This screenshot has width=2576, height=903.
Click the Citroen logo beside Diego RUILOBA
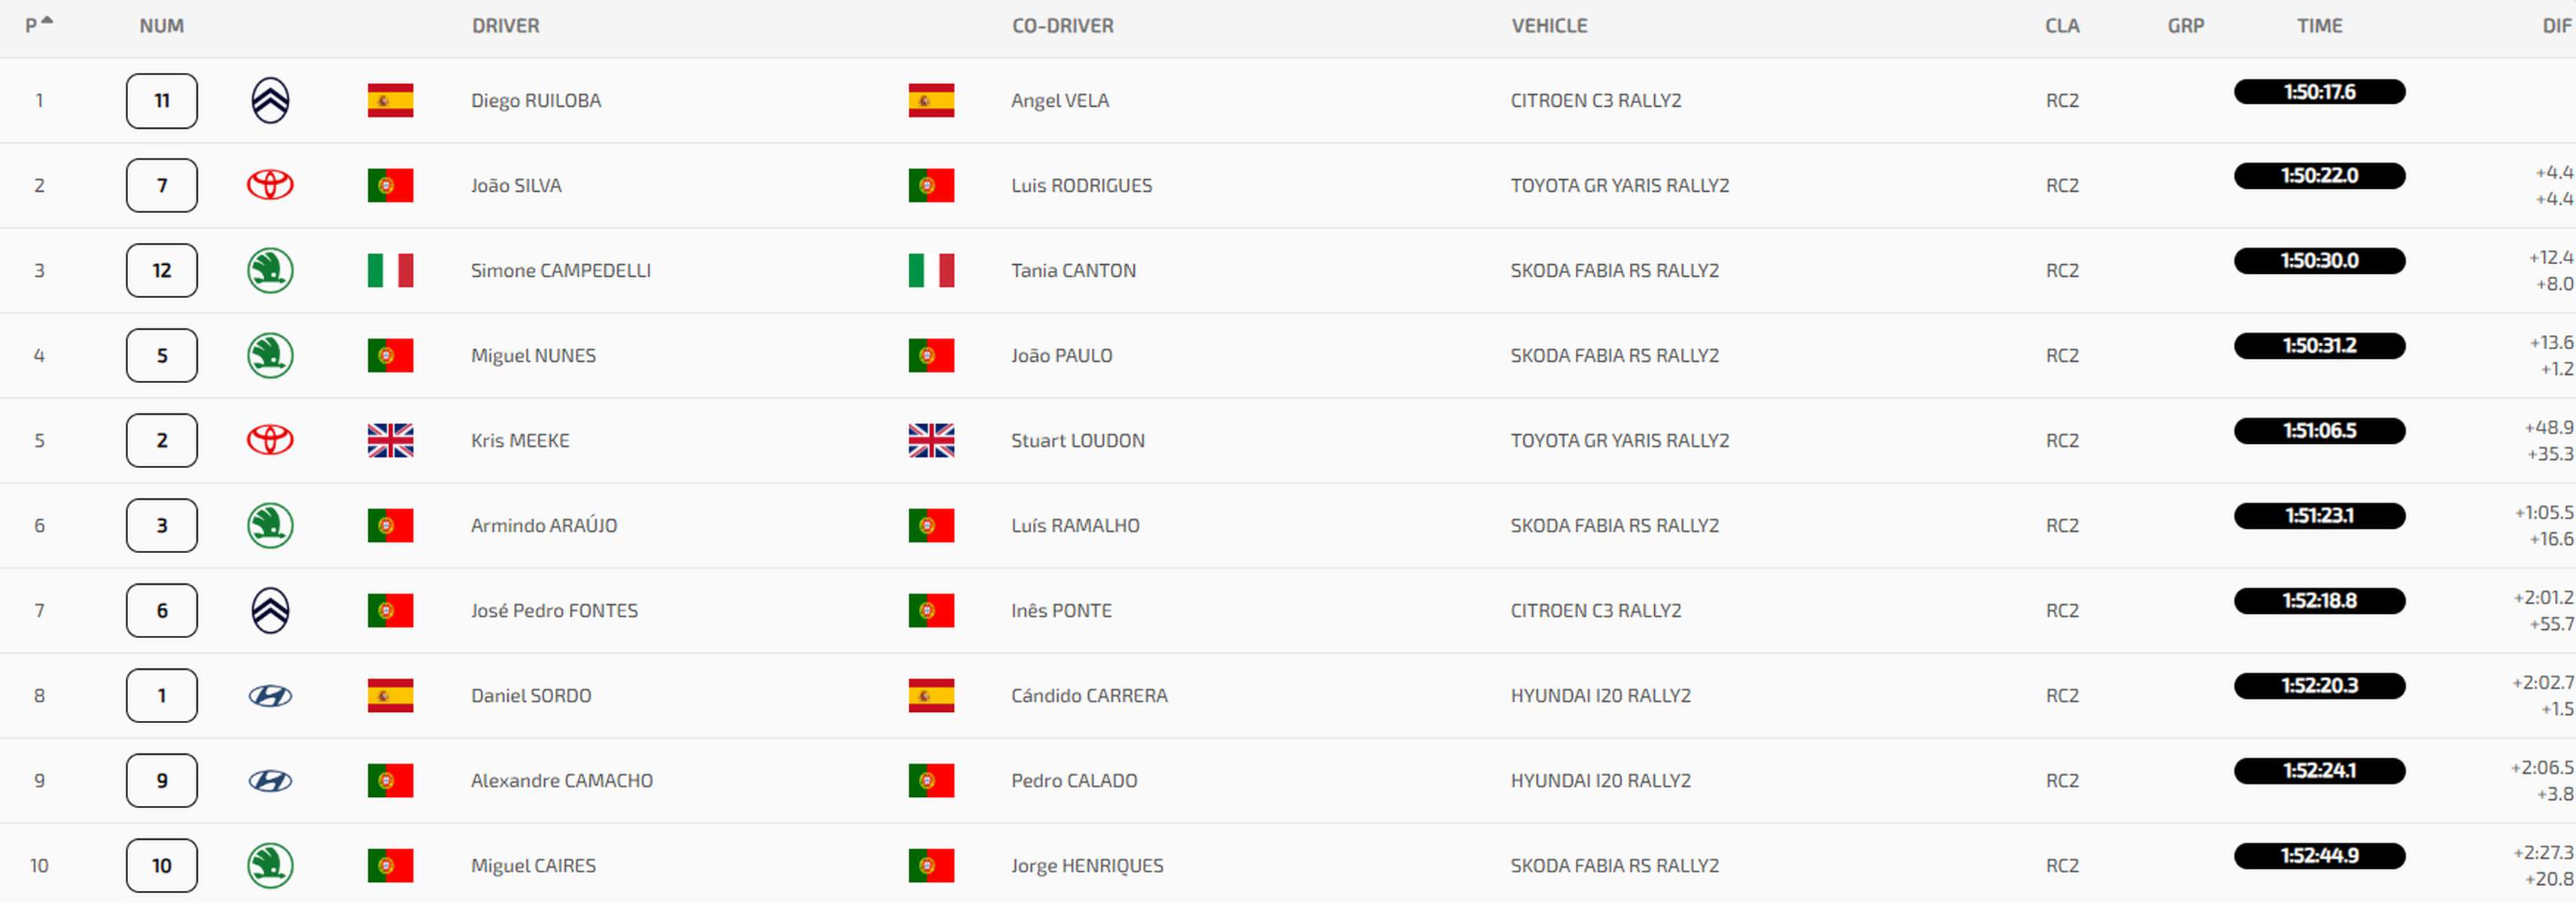click(270, 100)
